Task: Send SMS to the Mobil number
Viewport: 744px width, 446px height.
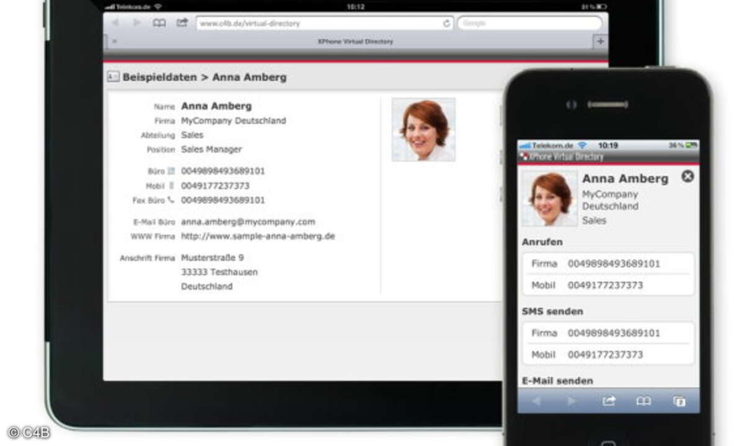Action: pyautogui.click(x=608, y=354)
